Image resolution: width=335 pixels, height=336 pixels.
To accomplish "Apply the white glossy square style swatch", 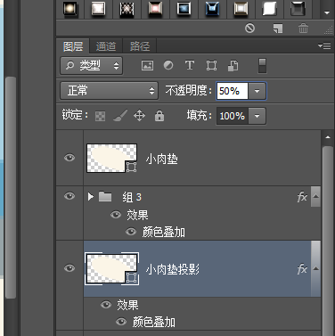I will coord(98,9).
